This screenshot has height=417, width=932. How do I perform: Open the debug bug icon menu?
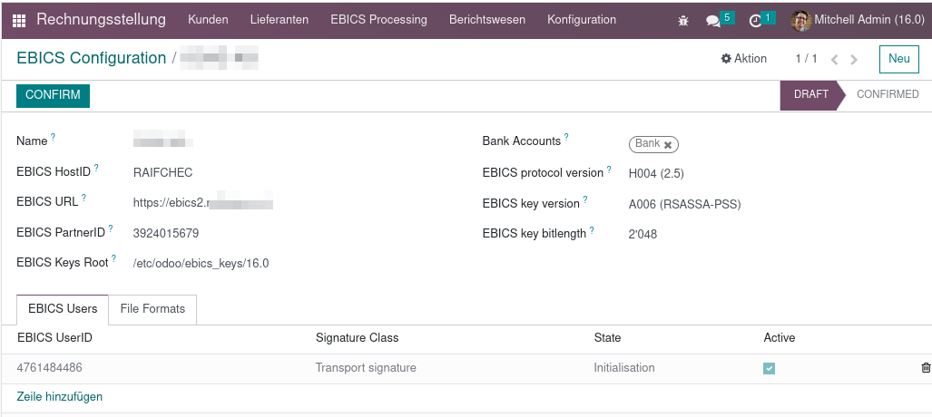[x=683, y=20]
